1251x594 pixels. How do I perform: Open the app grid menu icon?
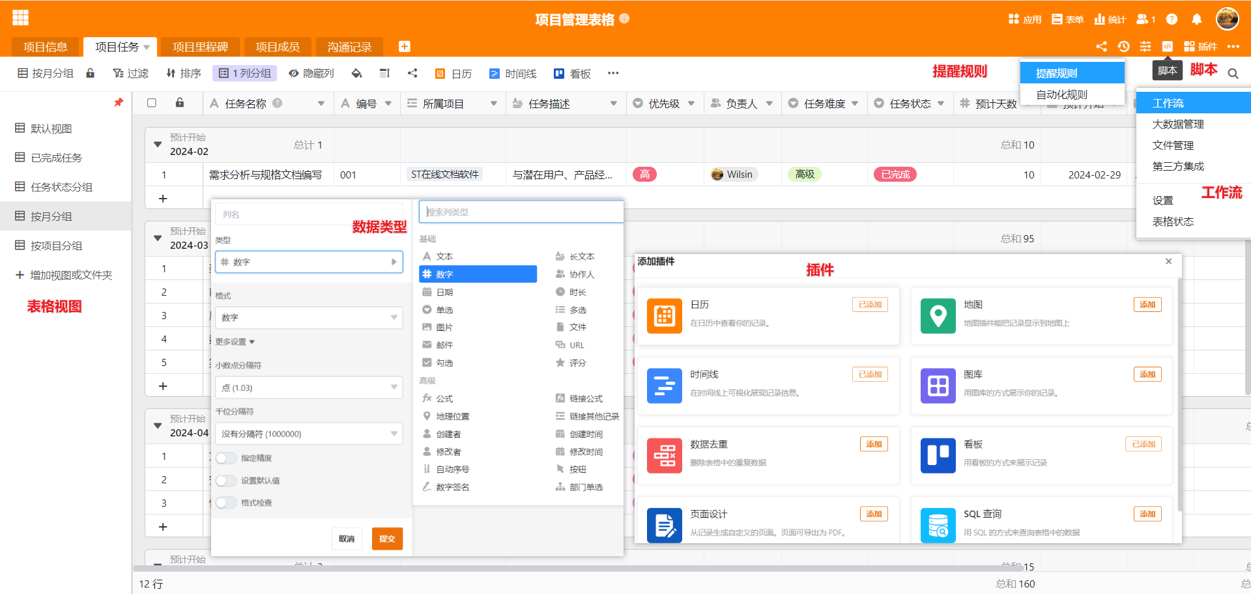click(x=20, y=18)
